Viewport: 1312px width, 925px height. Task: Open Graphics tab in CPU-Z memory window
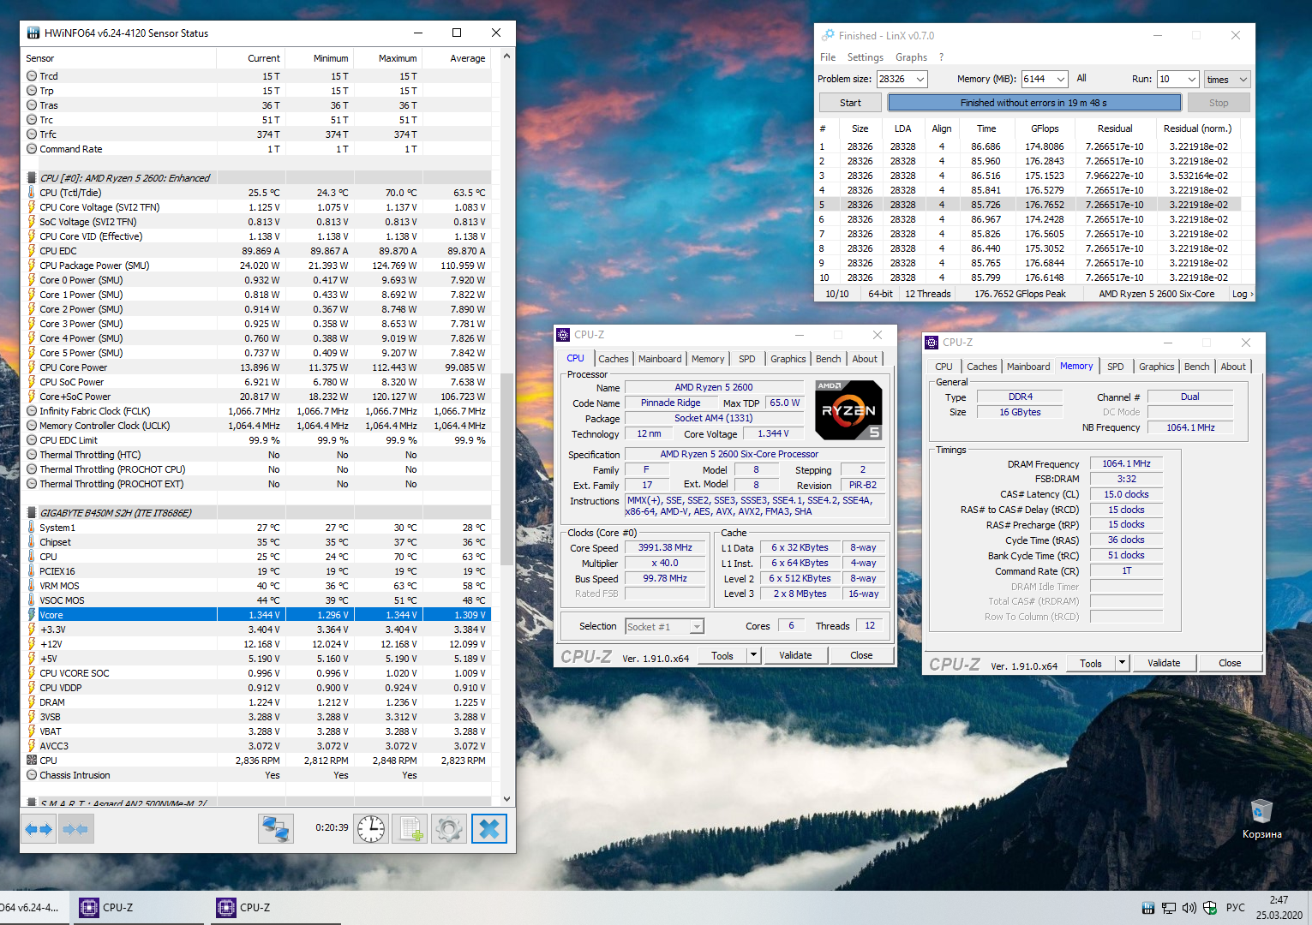tap(1157, 367)
